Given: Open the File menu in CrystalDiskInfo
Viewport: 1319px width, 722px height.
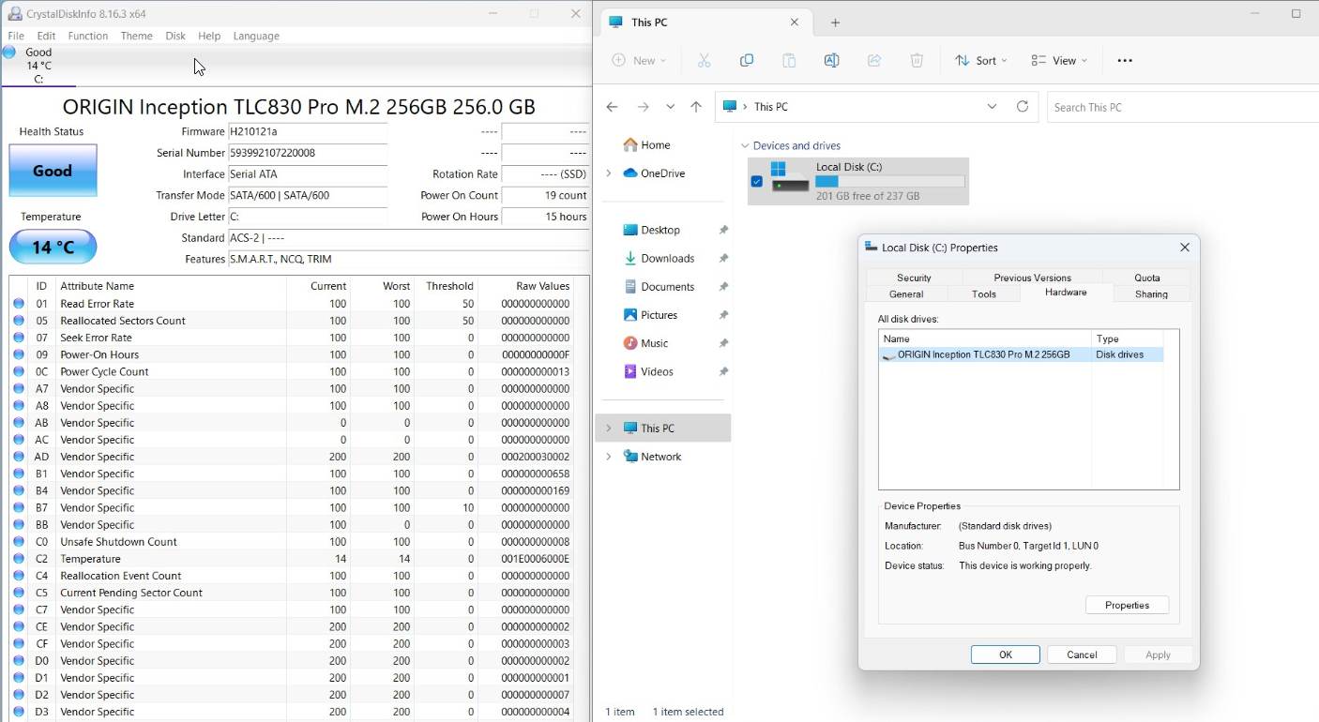Looking at the screenshot, I should click(x=16, y=36).
